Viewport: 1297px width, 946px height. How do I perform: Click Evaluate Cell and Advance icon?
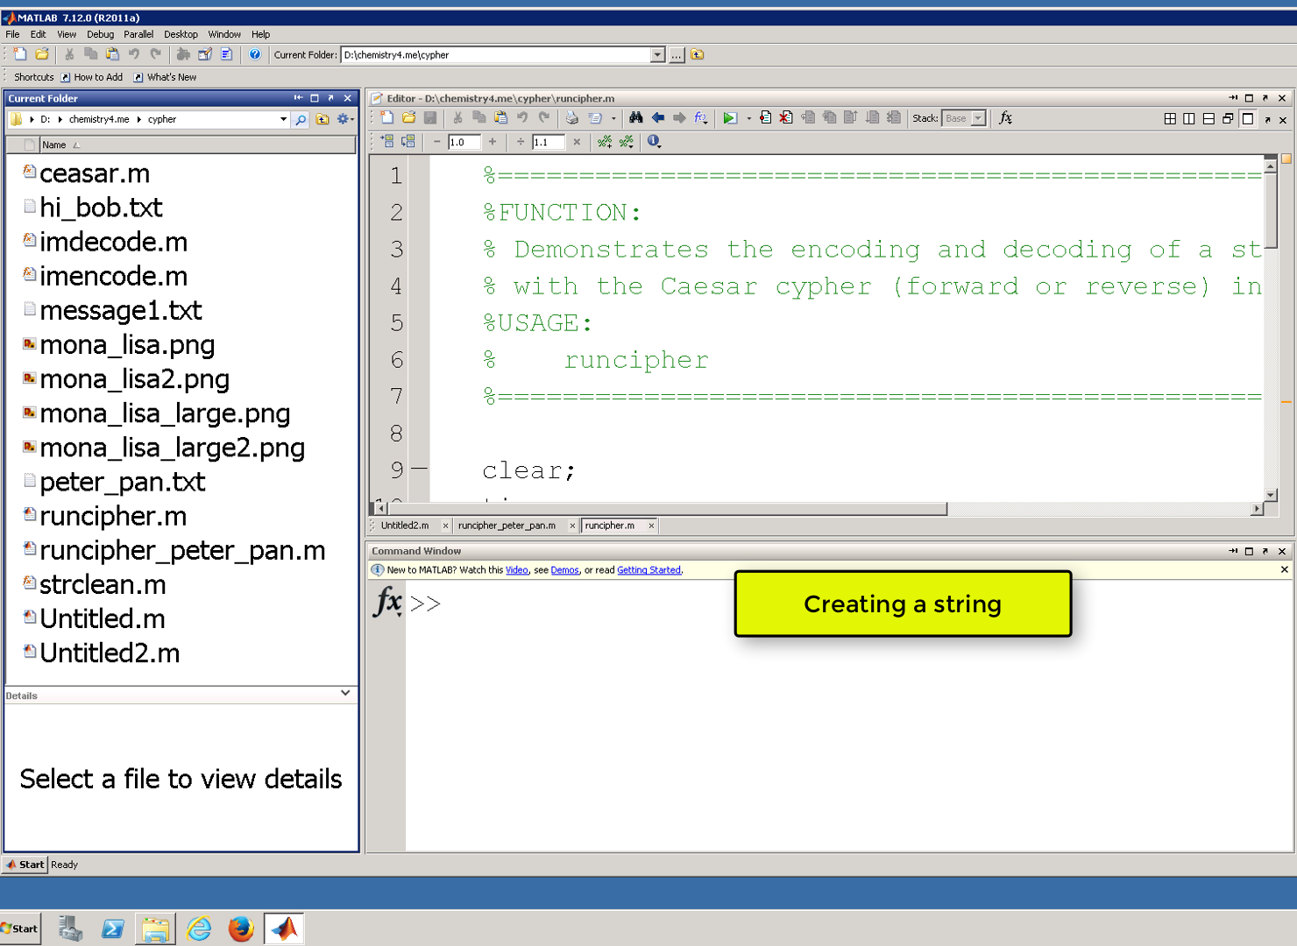408,141
